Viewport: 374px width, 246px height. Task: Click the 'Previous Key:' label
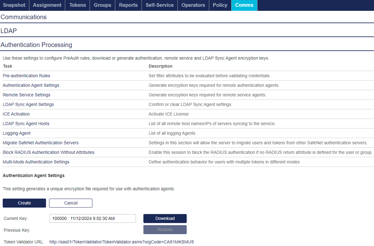pyautogui.click(x=17, y=230)
